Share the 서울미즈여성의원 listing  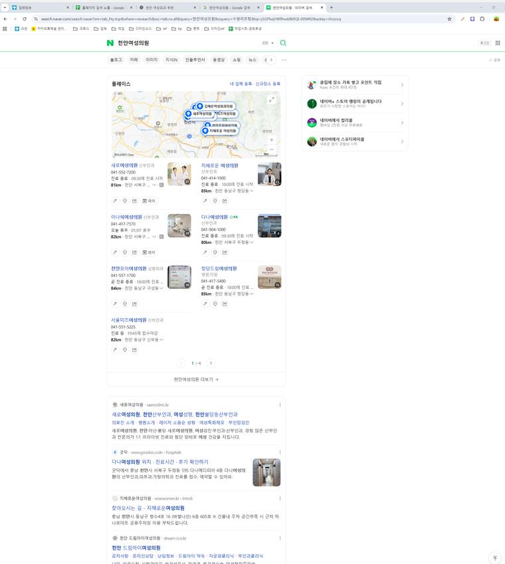click(x=134, y=349)
